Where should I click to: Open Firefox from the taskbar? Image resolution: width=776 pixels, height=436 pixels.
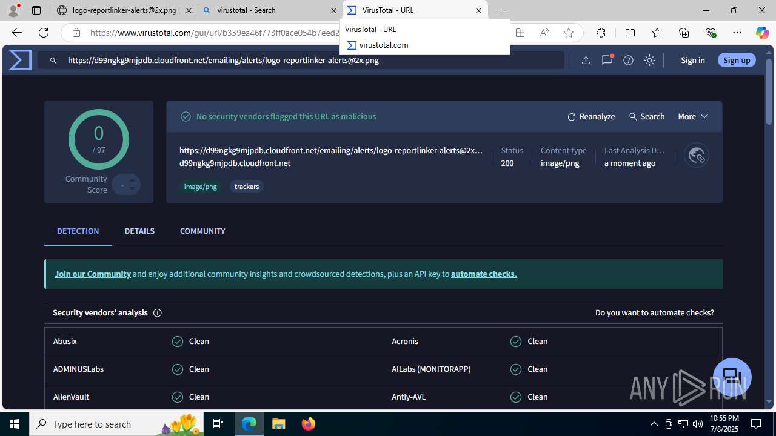[x=309, y=424]
